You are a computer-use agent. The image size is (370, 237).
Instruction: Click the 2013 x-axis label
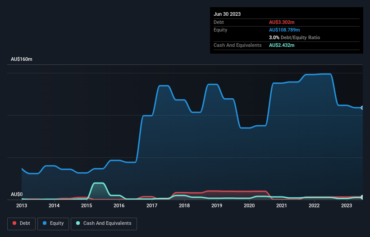tap(22, 205)
